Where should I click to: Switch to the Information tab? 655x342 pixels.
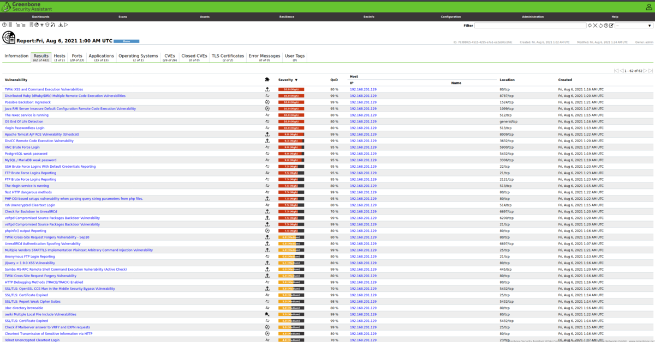pyautogui.click(x=16, y=57)
